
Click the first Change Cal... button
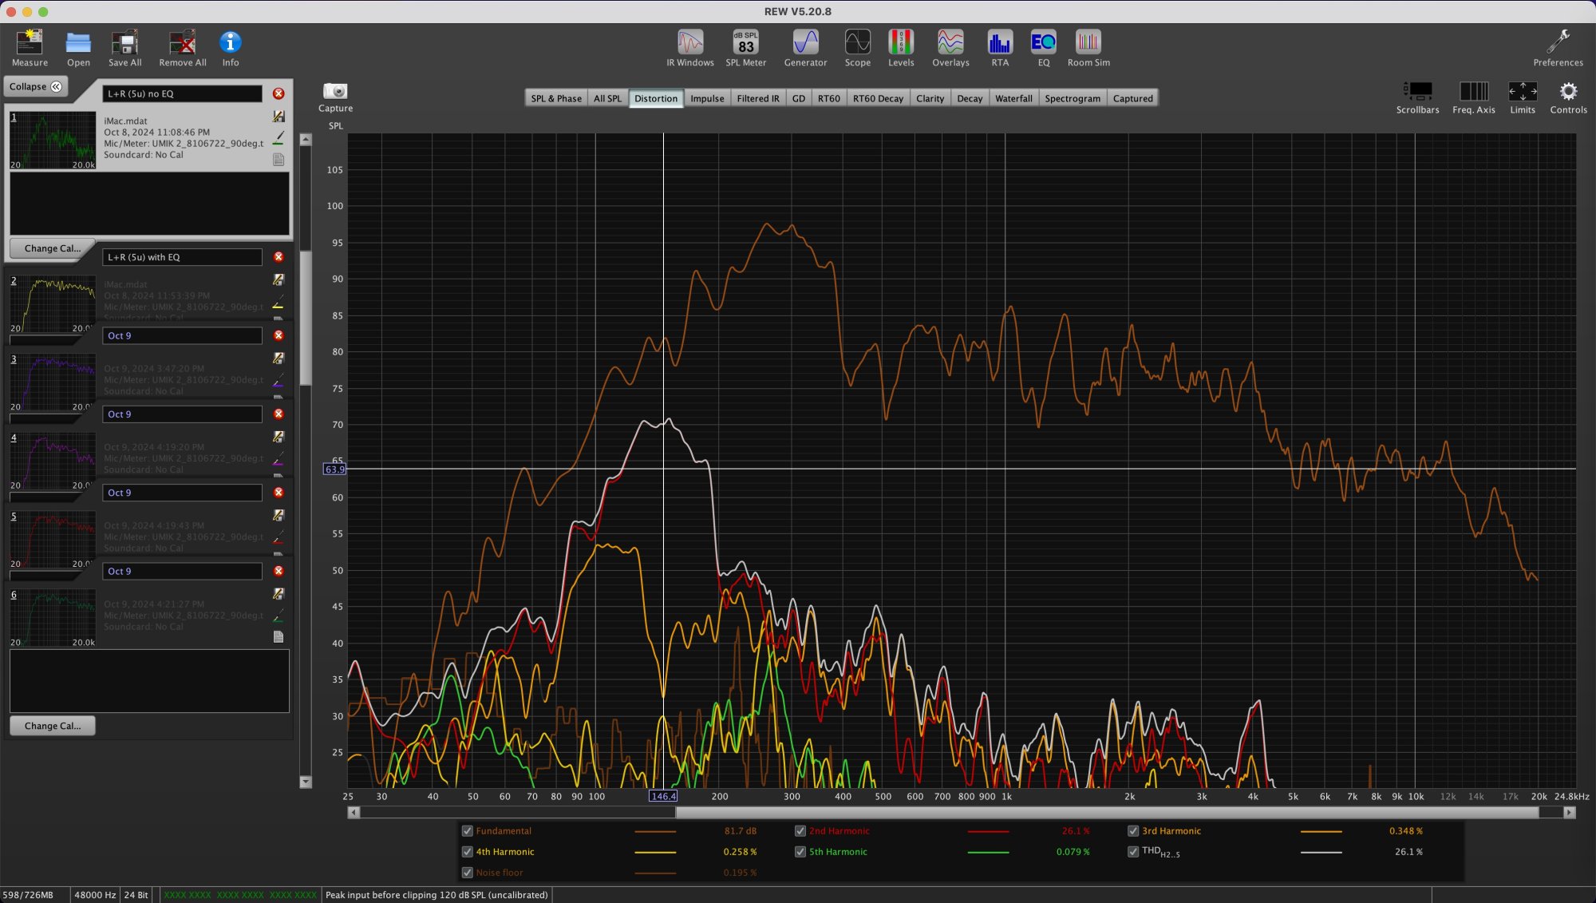click(53, 248)
